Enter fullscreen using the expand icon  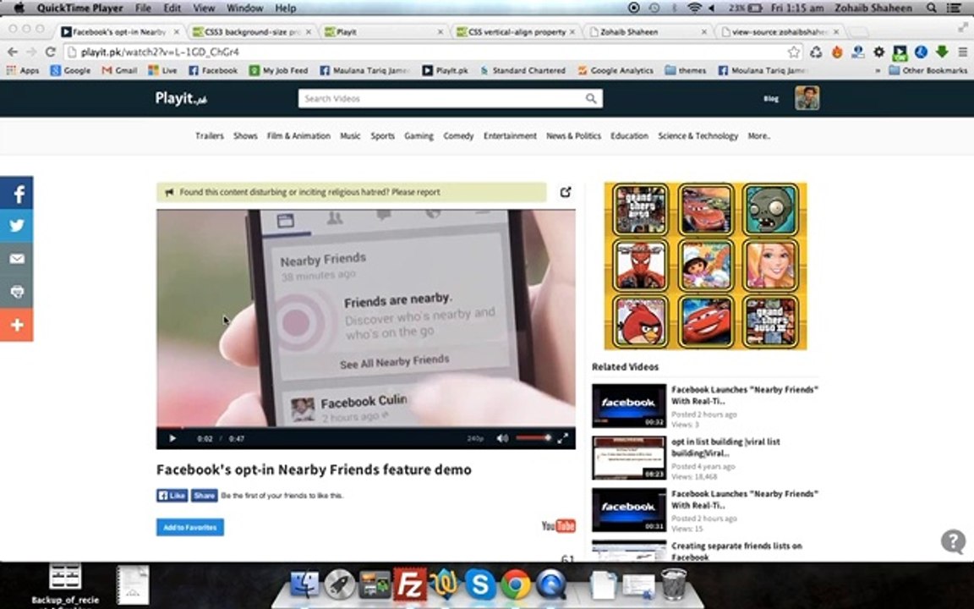(563, 438)
